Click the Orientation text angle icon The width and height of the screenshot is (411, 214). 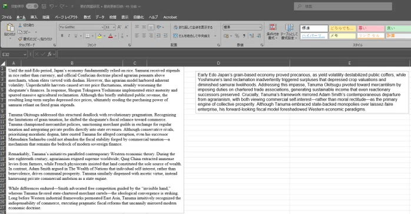pos(158,27)
